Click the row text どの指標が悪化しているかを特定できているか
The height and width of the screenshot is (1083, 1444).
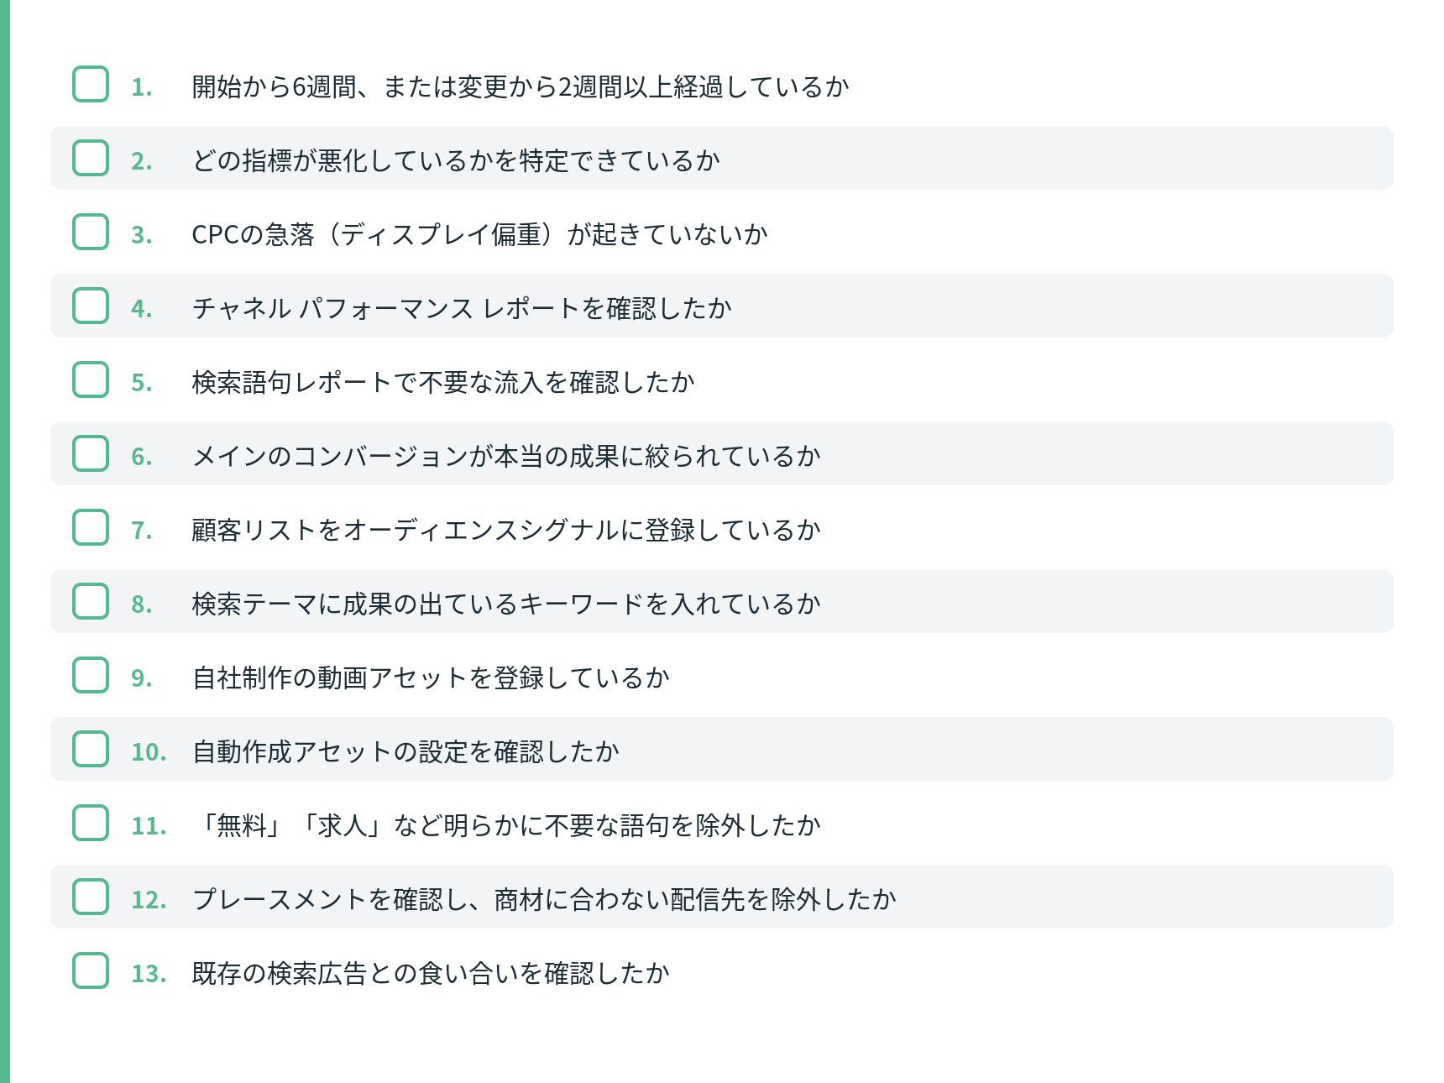(x=456, y=160)
